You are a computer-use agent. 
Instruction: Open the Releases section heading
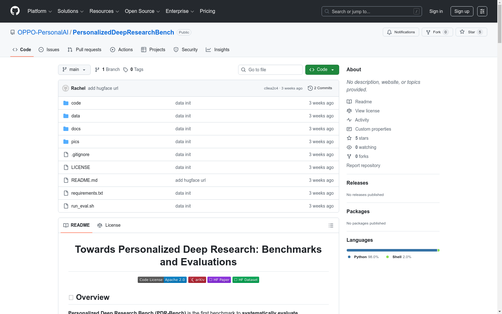pyautogui.click(x=357, y=183)
